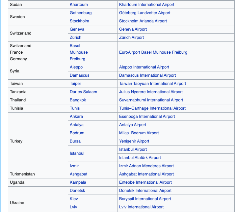235x212 pixels.
Task: Click Taiwan Taoyuan International Airport link
Action: point(152,84)
